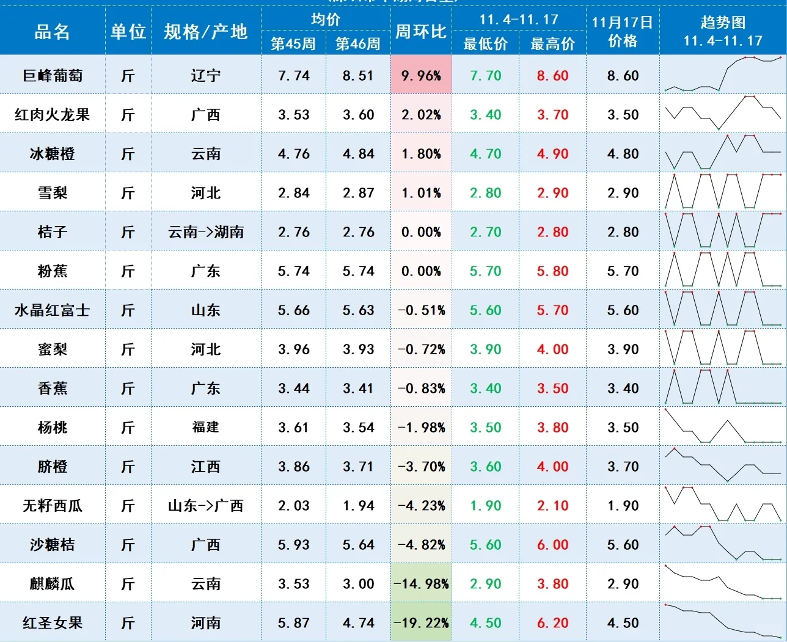Select the 杨桃 product name cell

click(x=53, y=428)
